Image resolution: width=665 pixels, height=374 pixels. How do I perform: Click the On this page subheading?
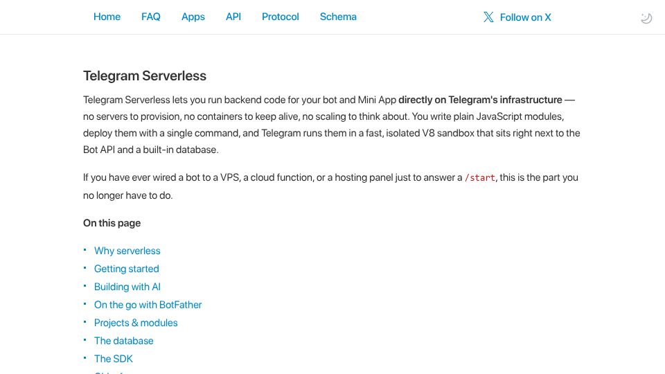pos(112,223)
